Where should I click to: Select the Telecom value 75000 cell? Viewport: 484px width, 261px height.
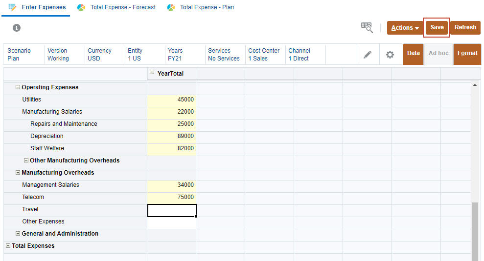(x=172, y=199)
